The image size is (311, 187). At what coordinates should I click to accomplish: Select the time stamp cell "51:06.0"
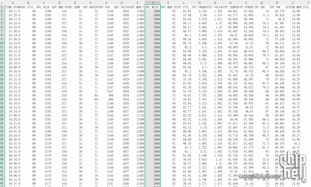click(x=13, y=115)
